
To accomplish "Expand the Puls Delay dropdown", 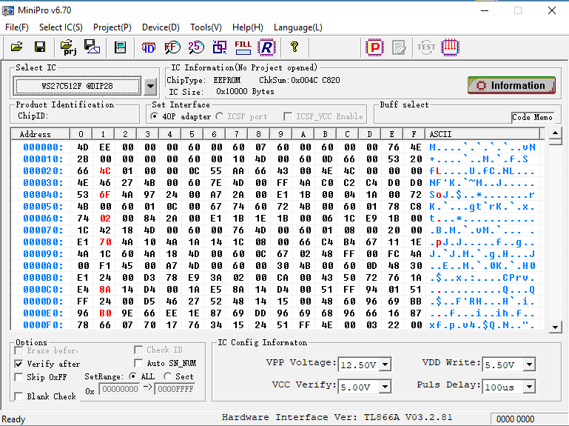I will coord(530,387).
